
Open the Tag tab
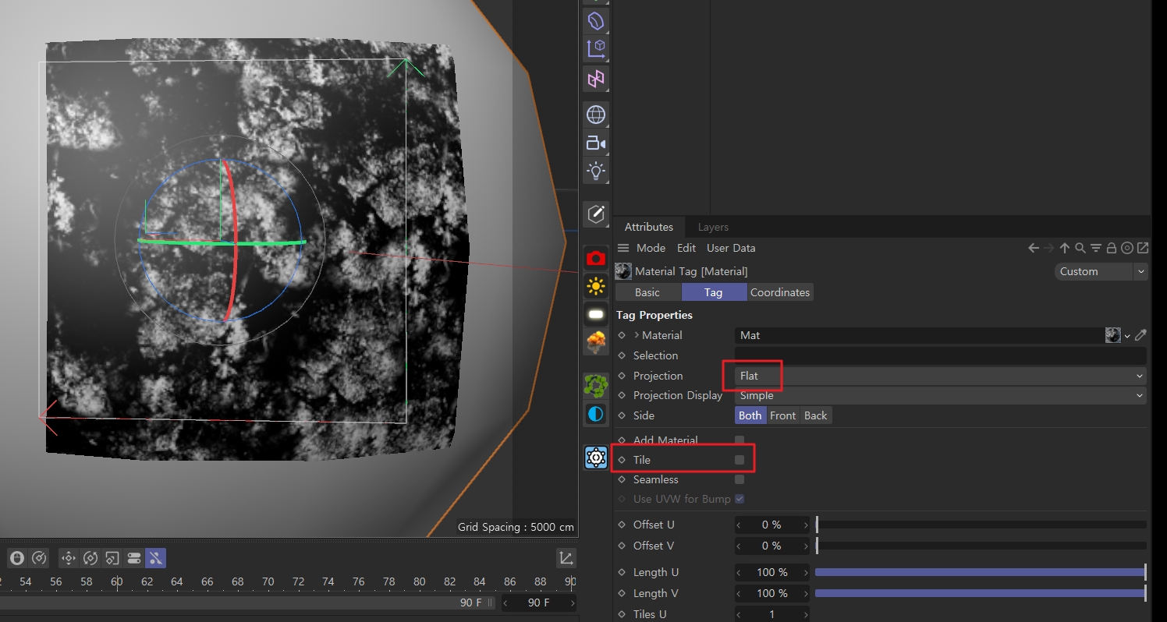coord(714,292)
